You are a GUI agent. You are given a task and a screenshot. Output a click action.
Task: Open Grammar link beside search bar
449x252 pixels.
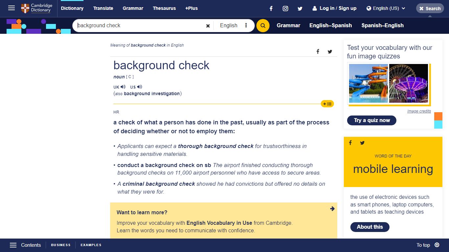click(288, 25)
